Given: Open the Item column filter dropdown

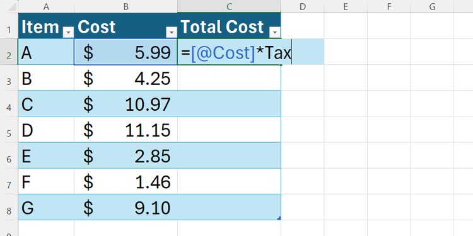Looking at the screenshot, I should click(69, 32).
